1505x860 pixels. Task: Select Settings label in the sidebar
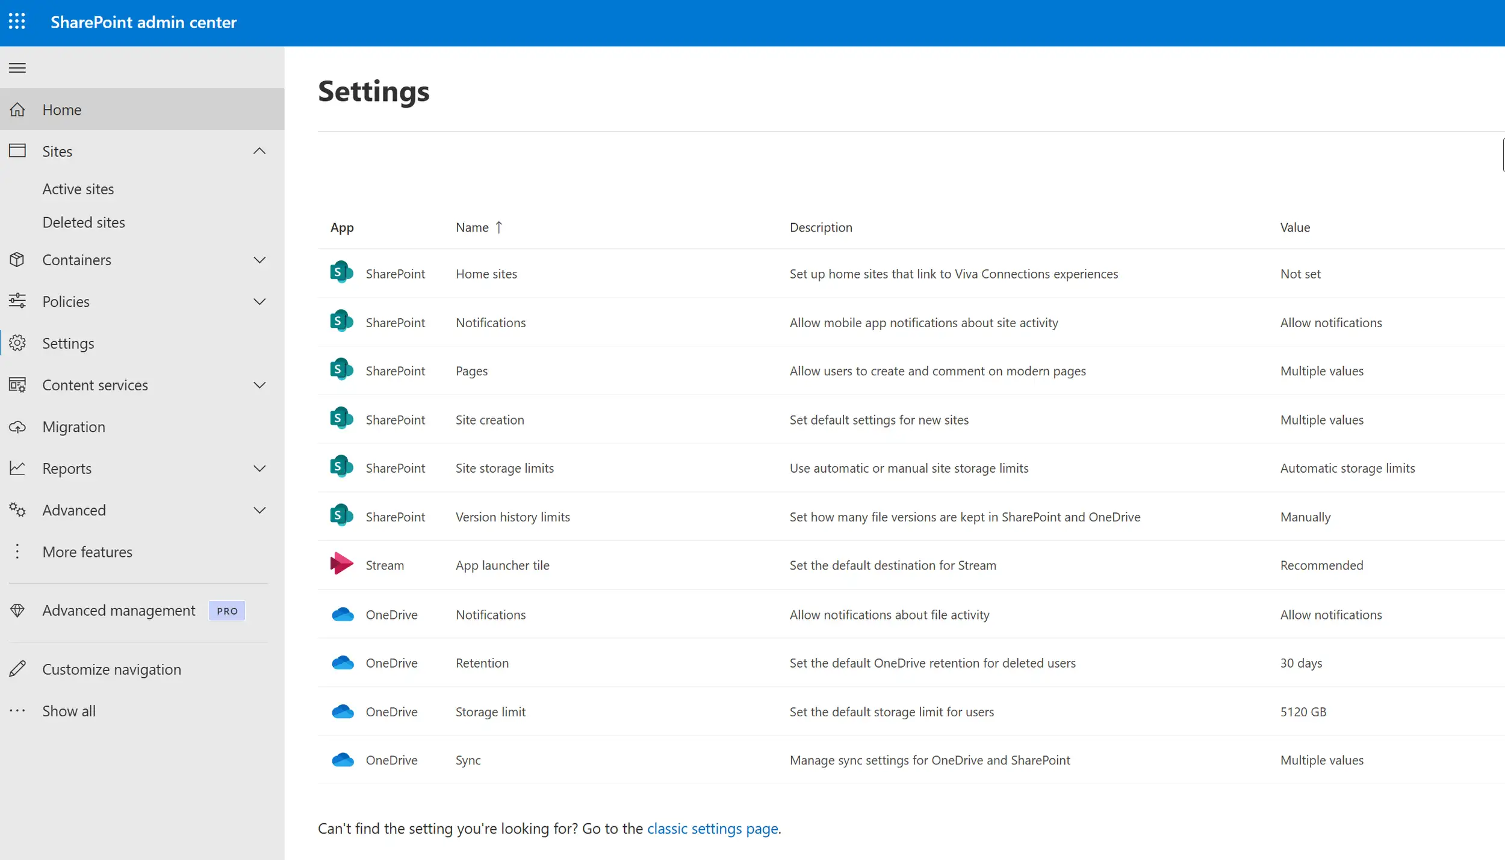(68, 343)
